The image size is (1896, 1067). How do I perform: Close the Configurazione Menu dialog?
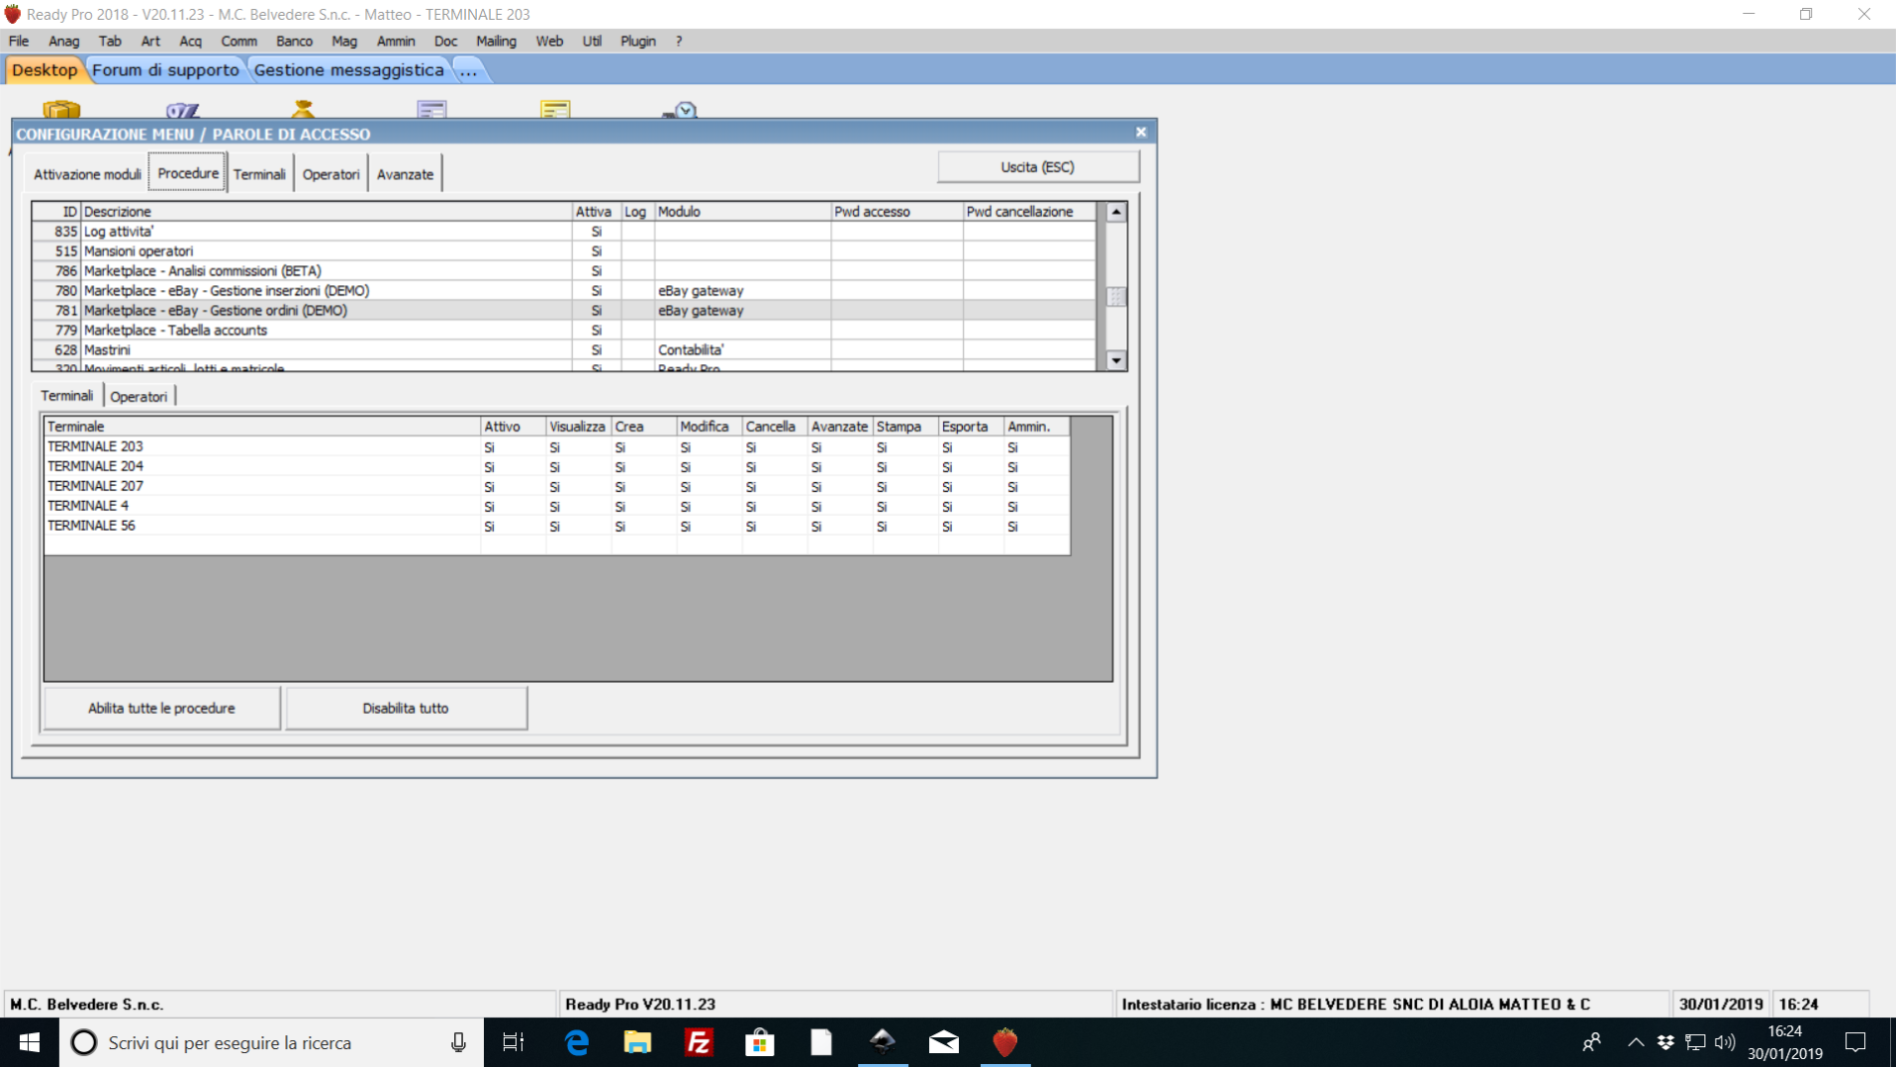(x=1141, y=132)
